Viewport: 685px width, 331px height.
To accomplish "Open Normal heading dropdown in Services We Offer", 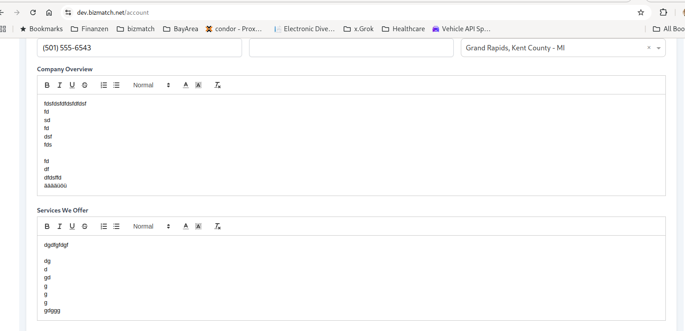I will (x=152, y=226).
